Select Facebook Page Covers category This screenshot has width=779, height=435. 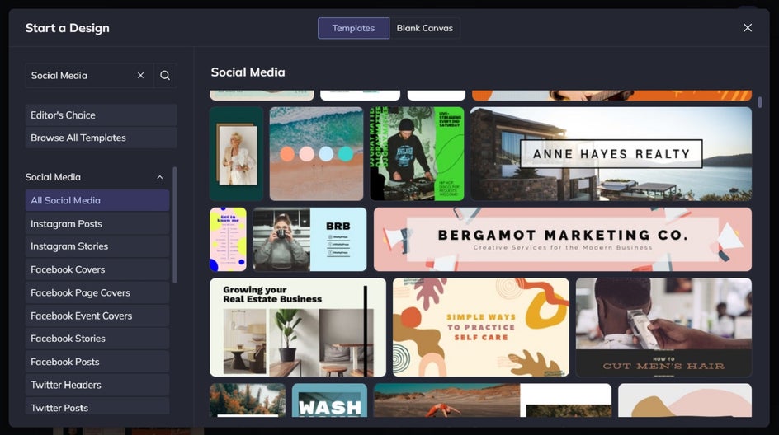tap(97, 292)
